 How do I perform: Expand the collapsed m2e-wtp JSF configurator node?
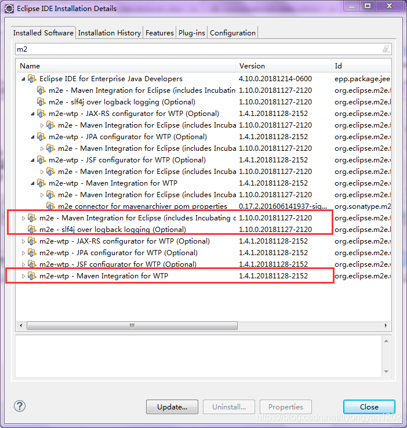pyautogui.click(x=23, y=264)
